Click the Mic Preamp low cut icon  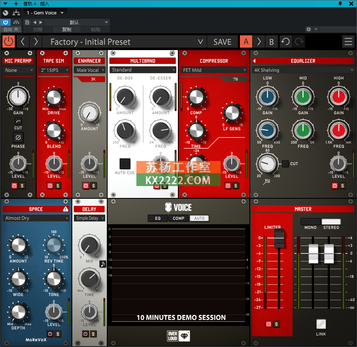[18, 121]
